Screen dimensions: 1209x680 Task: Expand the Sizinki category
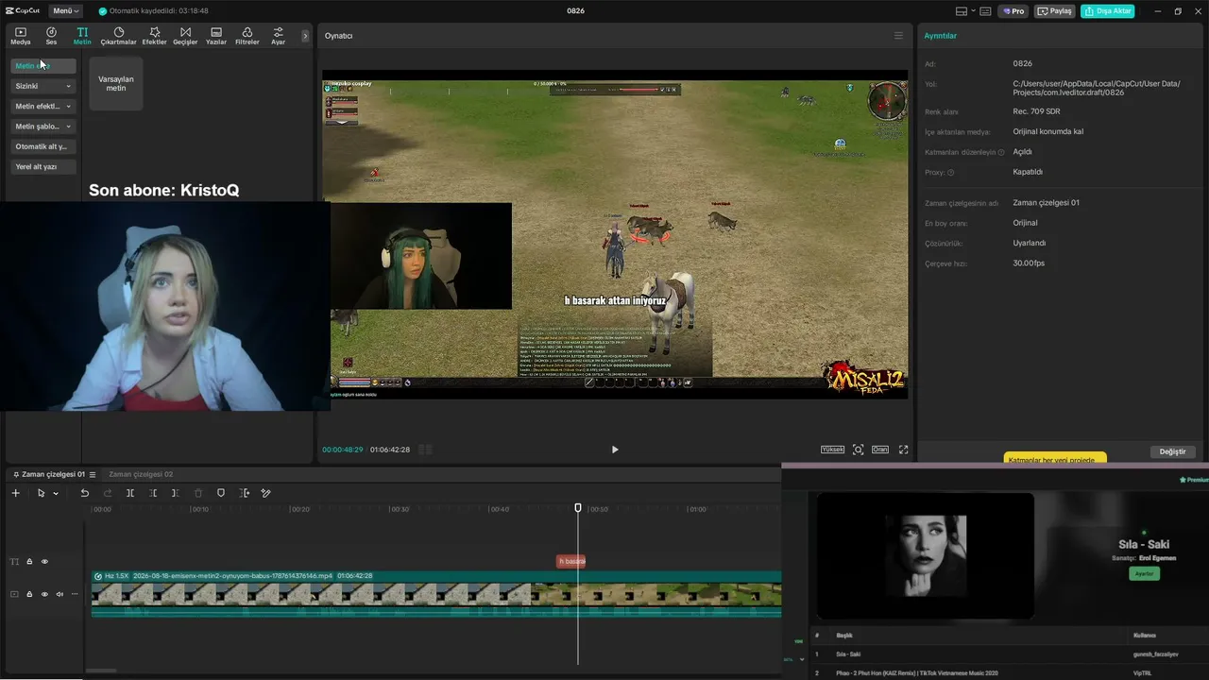43,86
